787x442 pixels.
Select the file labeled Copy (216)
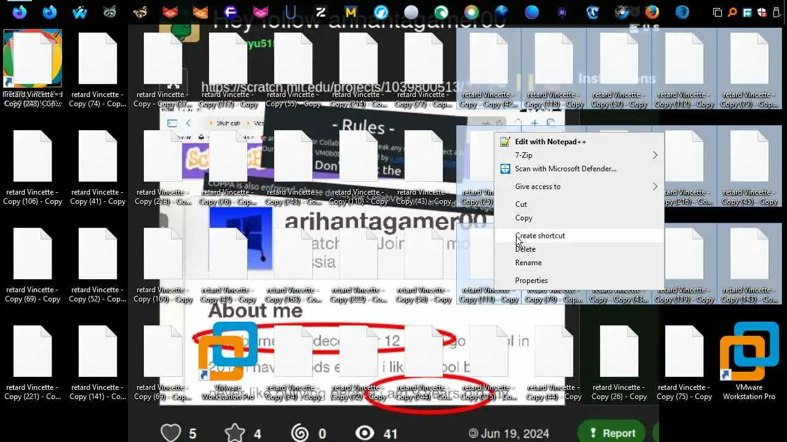[684, 167]
